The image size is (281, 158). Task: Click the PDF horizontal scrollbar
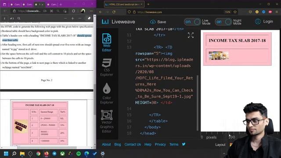coord(47,147)
